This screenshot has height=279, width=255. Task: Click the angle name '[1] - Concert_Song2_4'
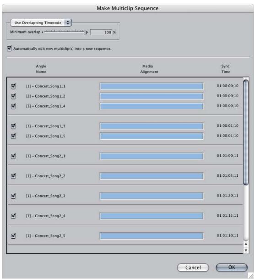[46, 216]
